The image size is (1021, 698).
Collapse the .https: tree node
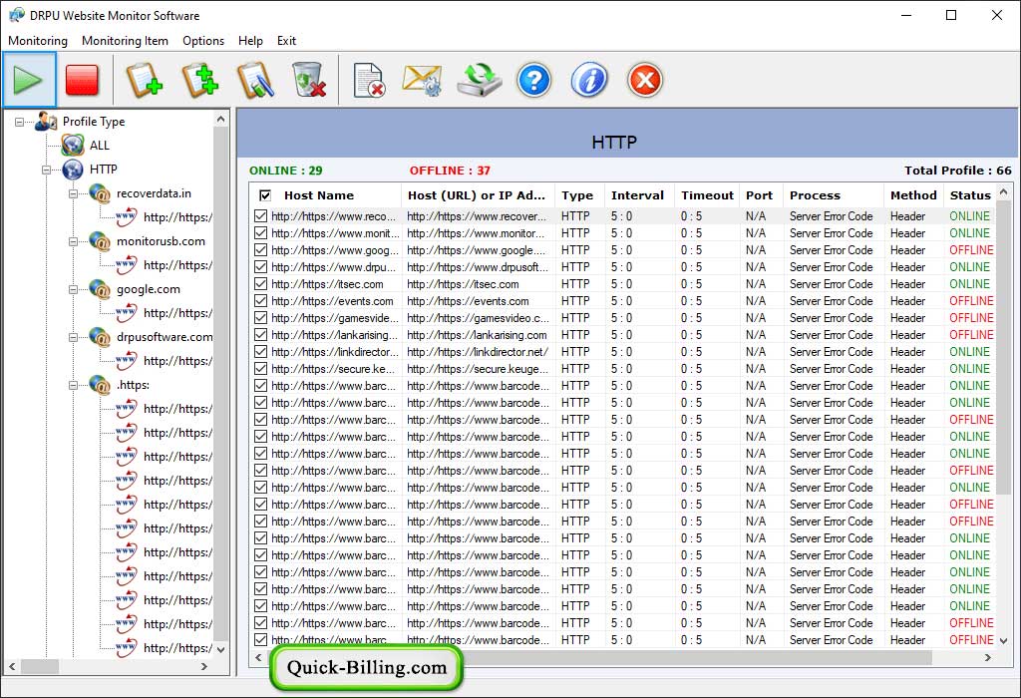click(x=74, y=386)
